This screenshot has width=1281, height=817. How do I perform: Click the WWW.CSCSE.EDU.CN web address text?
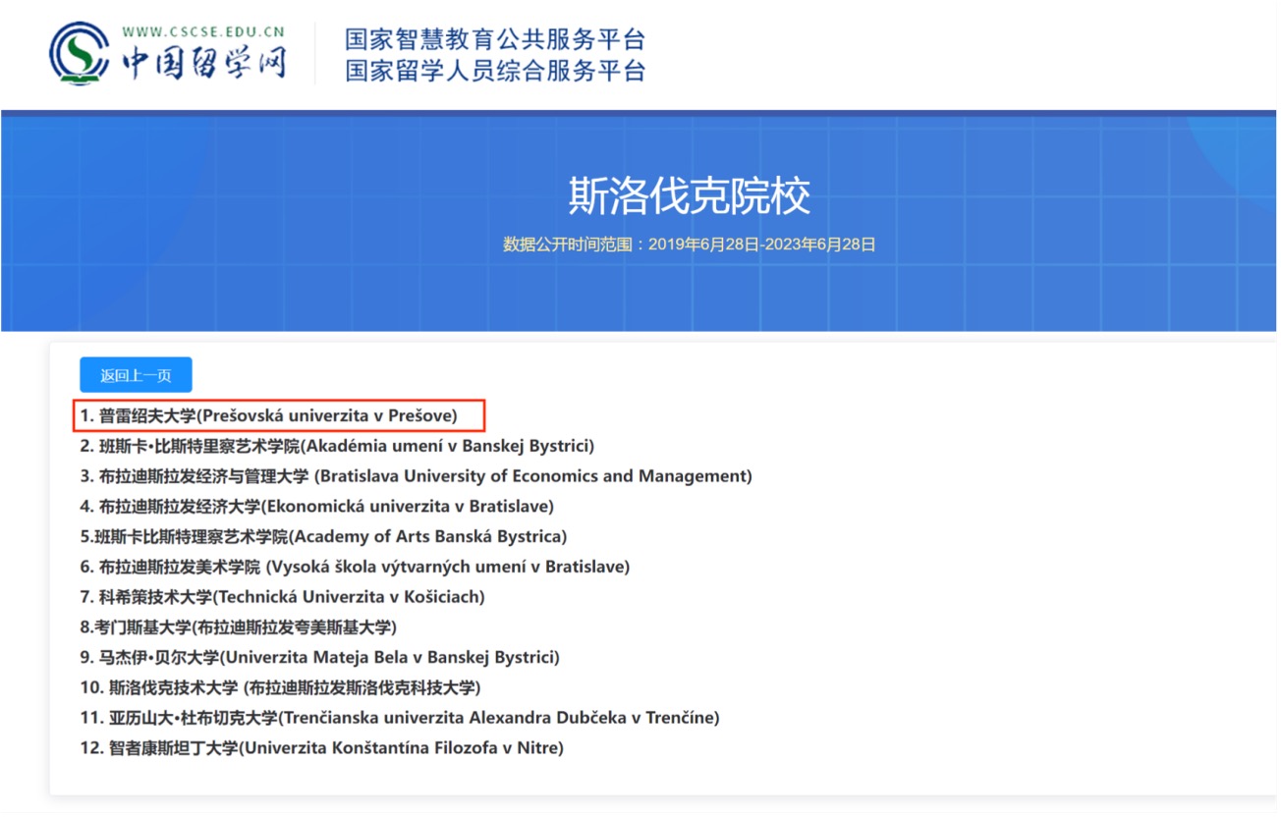203,31
